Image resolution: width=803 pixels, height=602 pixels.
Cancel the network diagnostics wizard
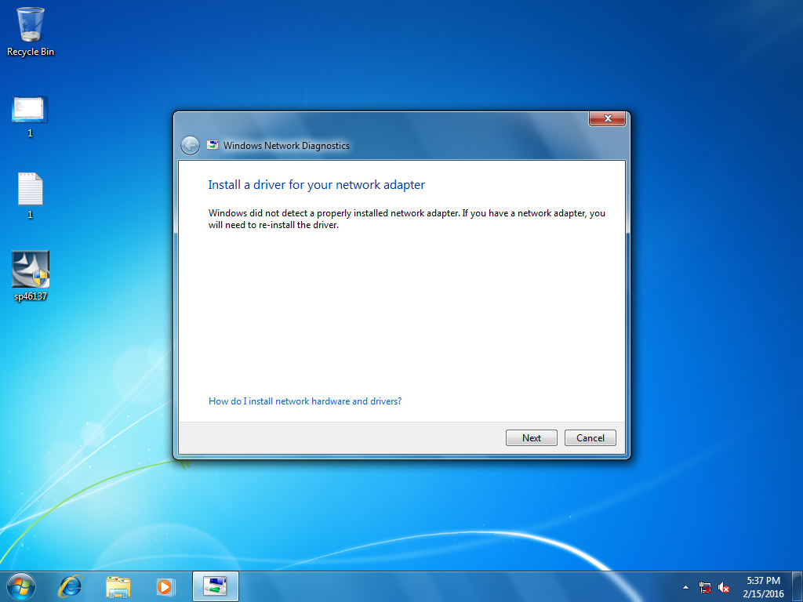(x=590, y=437)
